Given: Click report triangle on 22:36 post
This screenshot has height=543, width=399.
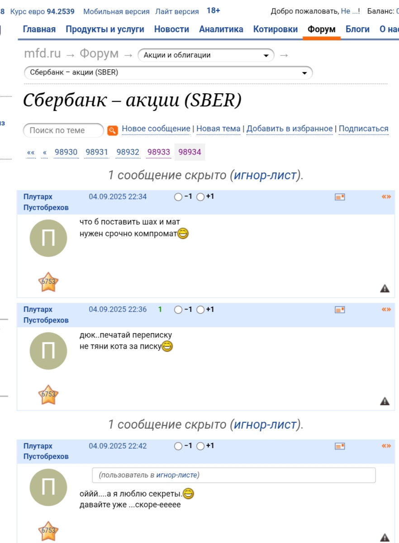Looking at the screenshot, I should point(385,401).
